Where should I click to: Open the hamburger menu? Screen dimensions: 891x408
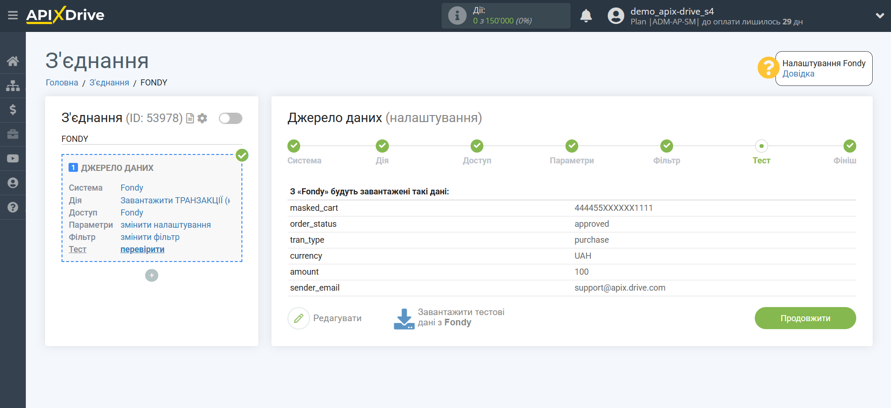point(13,15)
